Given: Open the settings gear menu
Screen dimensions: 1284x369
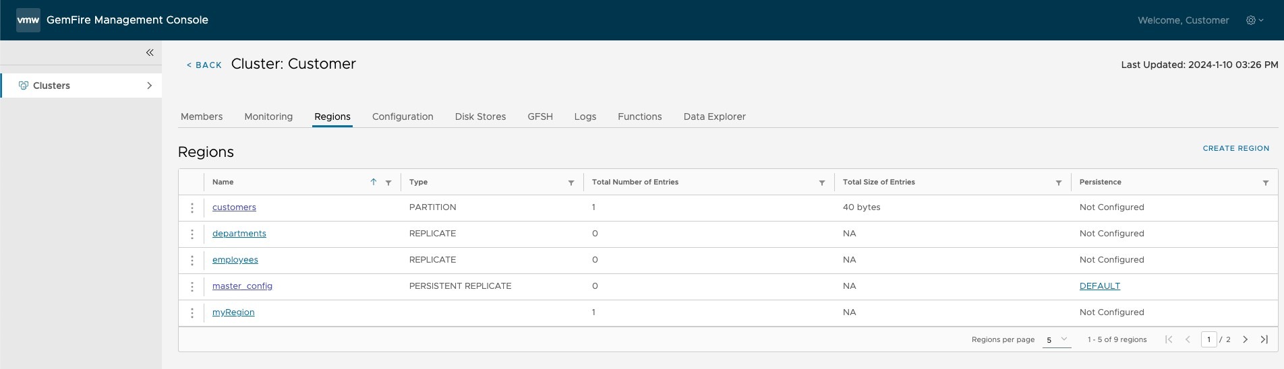Looking at the screenshot, I should point(1254,20).
